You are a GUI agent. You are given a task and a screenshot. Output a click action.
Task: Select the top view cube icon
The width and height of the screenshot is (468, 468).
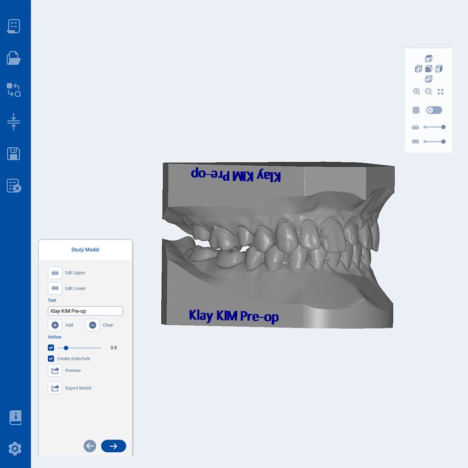[x=429, y=58]
